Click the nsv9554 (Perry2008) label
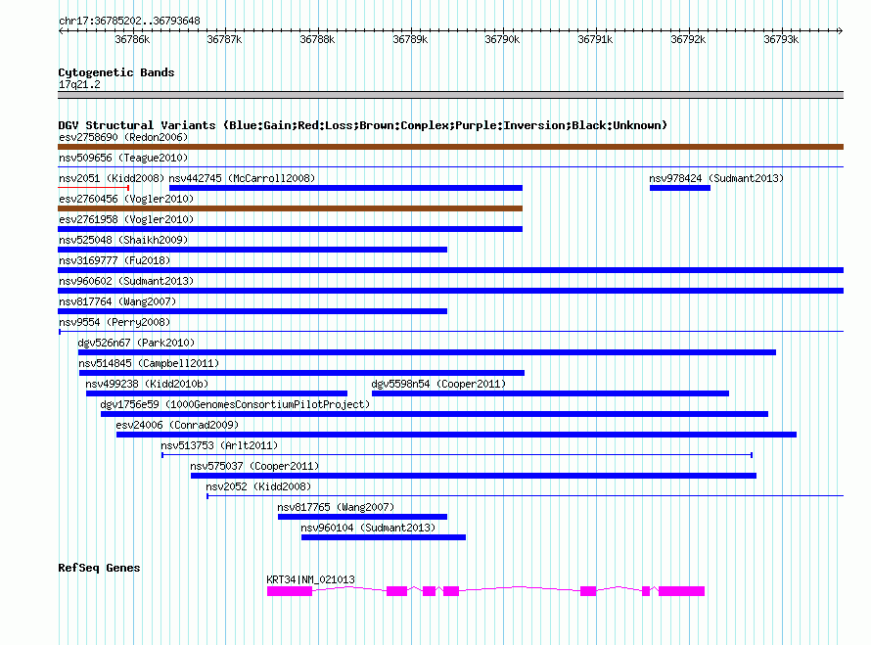Viewport: 871px width, 645px height. tap(115, 322)
